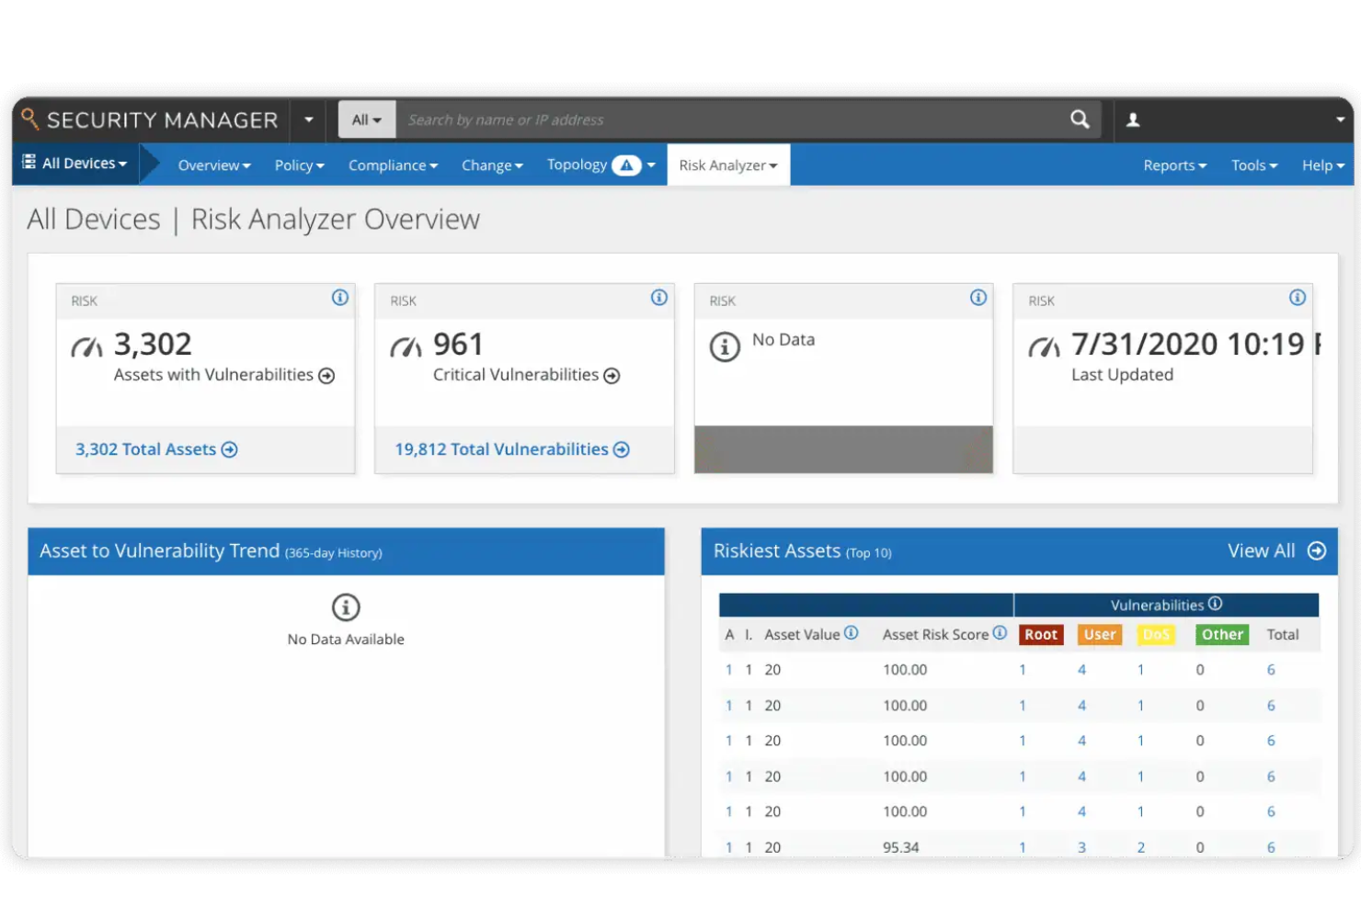Click the info icon on Assets with Vulnerabilities card
The image size is (1361, 907).
tap(339, 298)
